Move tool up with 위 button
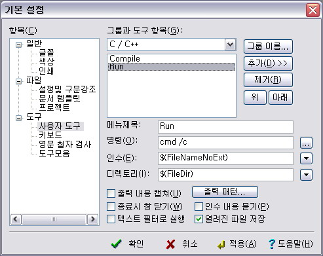The width and height of the screenshot is (323, 256). pyautogui.click(x=255, y=98)
